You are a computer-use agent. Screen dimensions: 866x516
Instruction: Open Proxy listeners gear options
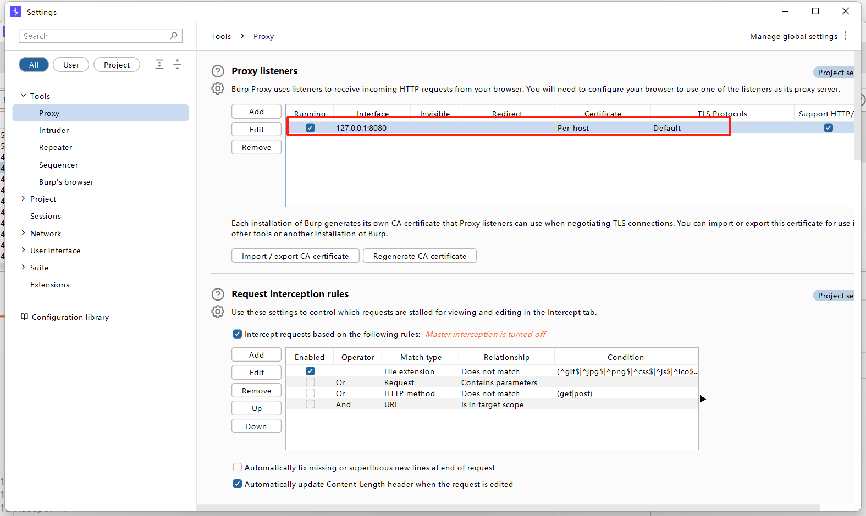pos(218,88)
